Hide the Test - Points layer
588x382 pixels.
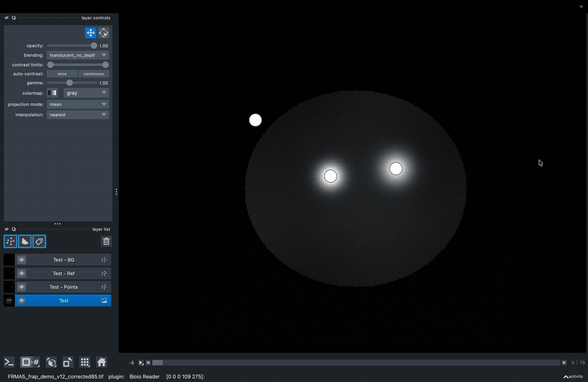click(x=22, y=286)
